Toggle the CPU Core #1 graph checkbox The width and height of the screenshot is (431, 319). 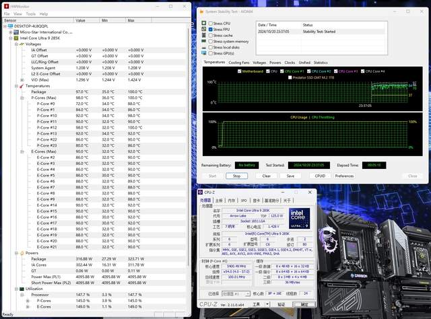click(x=281, y=71)
